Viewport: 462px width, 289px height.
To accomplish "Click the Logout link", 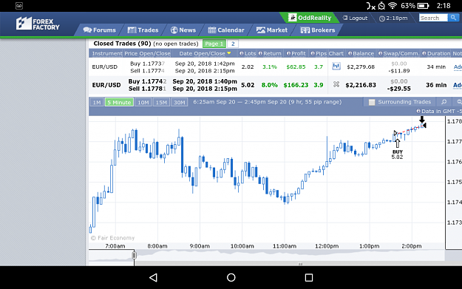I will pyautogui.click(x=355, y=18).
